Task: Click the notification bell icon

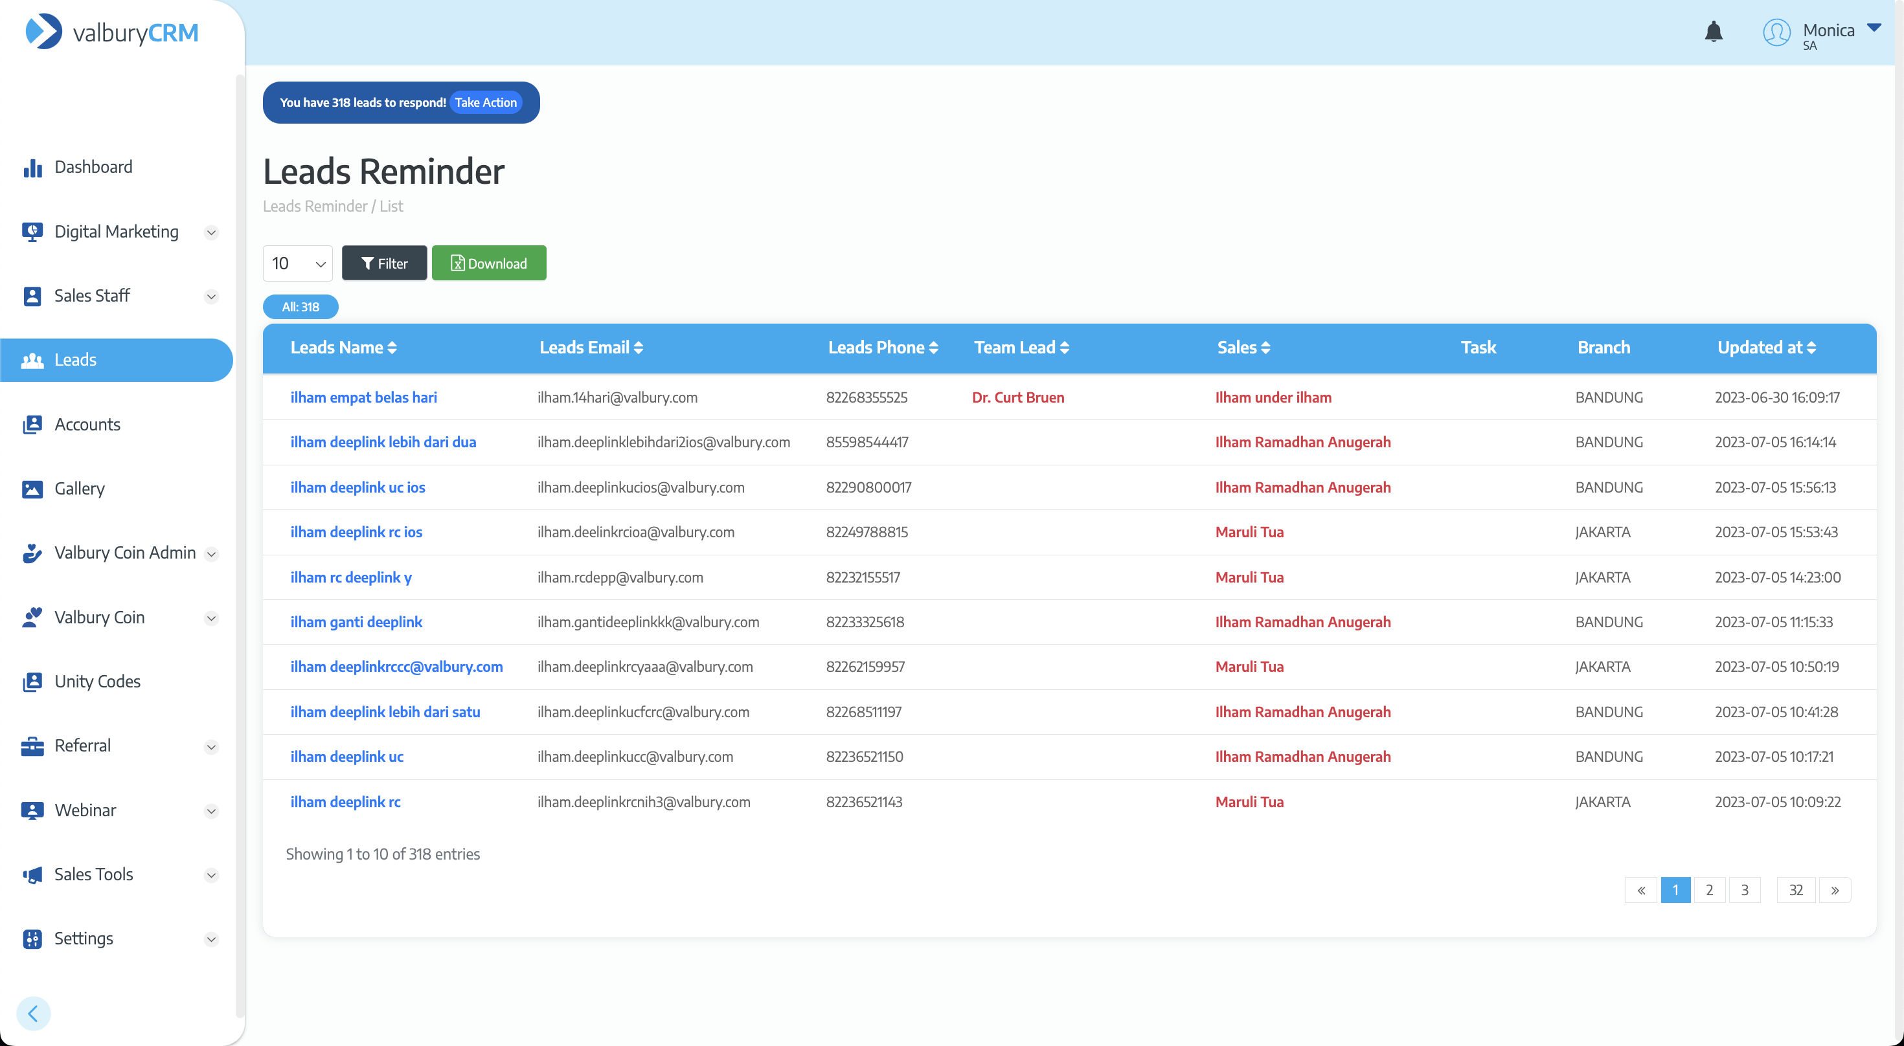Action: pos(1714,32)
